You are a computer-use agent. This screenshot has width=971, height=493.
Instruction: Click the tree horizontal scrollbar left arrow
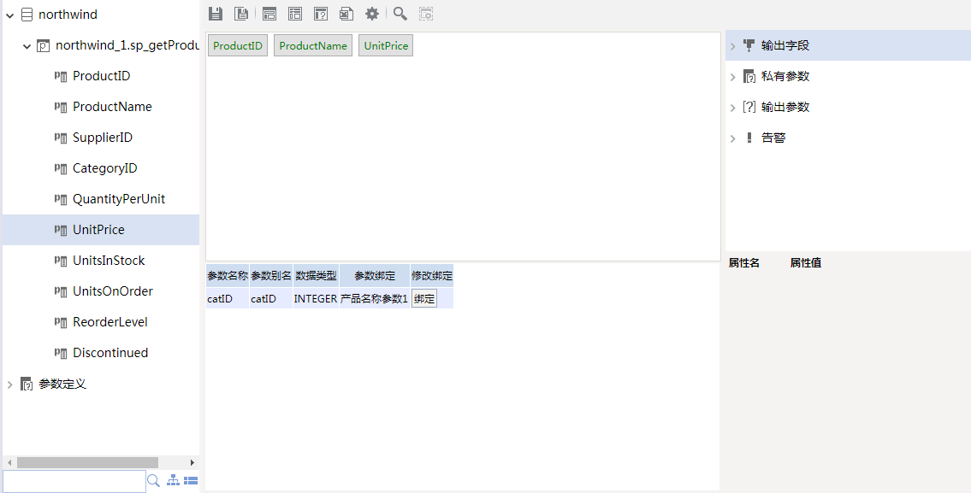pyautogui.click(x=9, y=462)
